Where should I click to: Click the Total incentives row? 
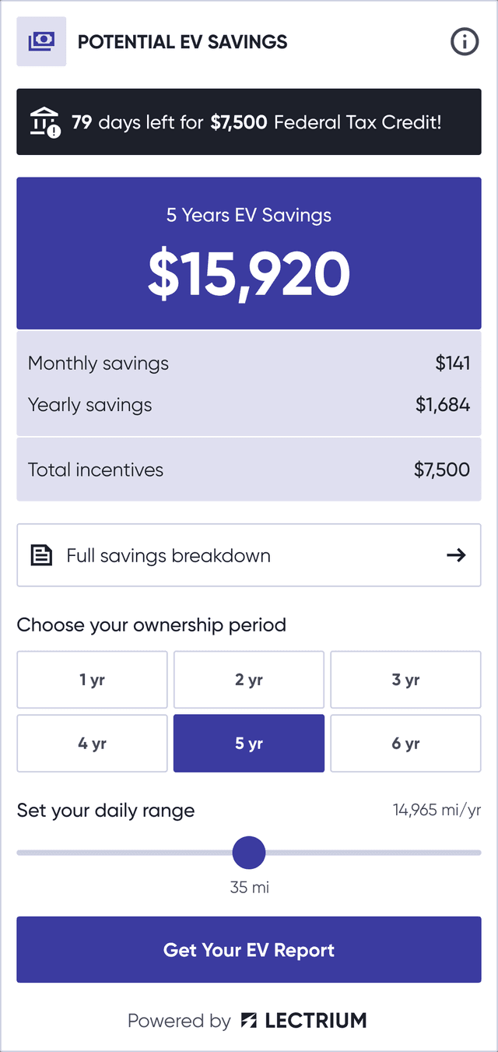(249, 470)
